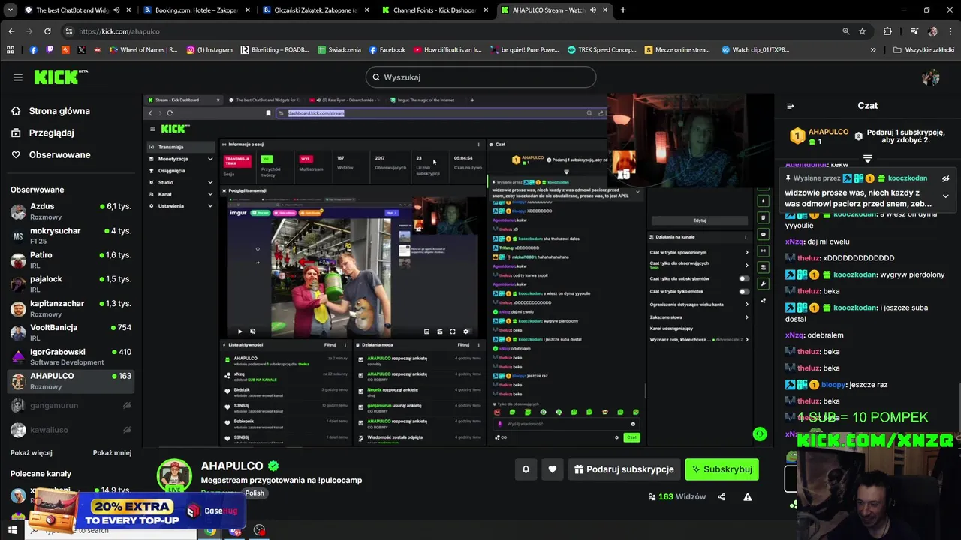The image size is (961, 540).
Task: Click Pokaż więcej in the sidebar
Action: click(32, 453)
